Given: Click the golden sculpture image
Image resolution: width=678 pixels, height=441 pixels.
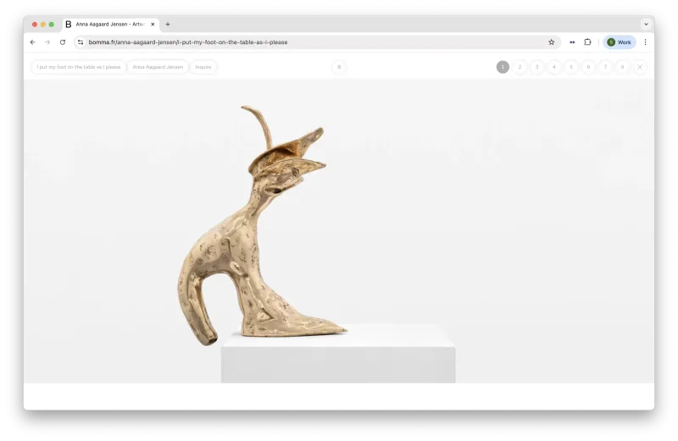Looking at the screenshot, I should pos(262,226).
